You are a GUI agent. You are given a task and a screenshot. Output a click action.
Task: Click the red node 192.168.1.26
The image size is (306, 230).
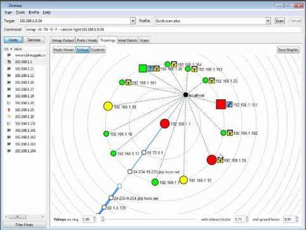pyautogui.click(x=211, y=159)
